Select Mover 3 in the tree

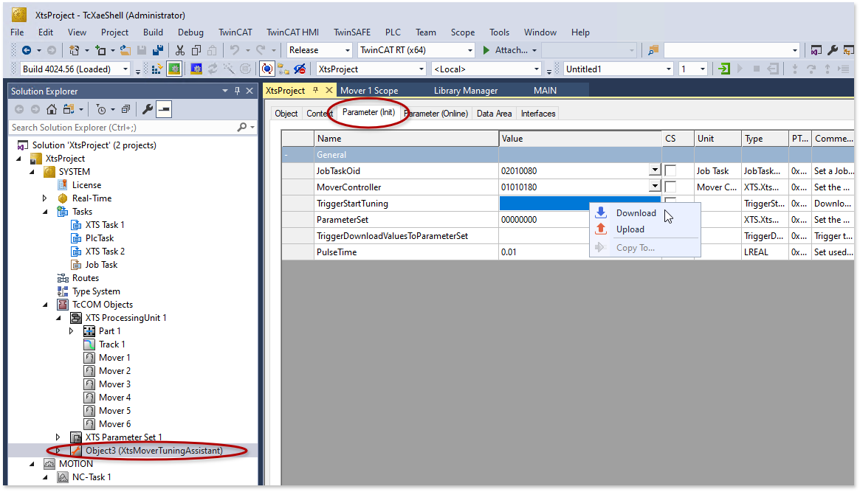coord(114,384)
